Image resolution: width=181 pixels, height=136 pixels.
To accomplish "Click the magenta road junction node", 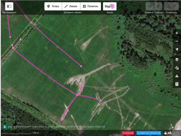I will (x=77, y=95).
